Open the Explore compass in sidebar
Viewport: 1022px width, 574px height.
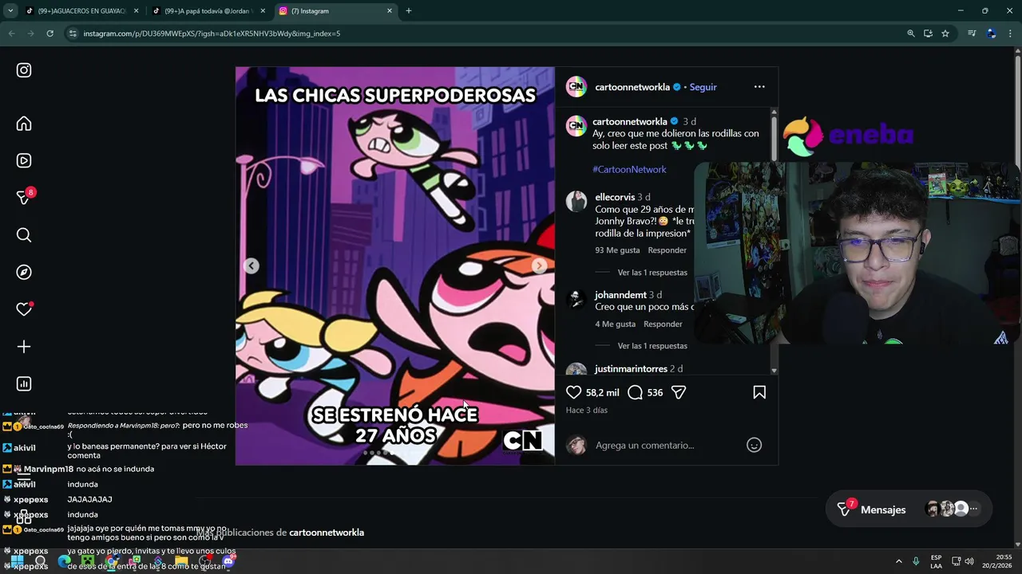point(24,272)
